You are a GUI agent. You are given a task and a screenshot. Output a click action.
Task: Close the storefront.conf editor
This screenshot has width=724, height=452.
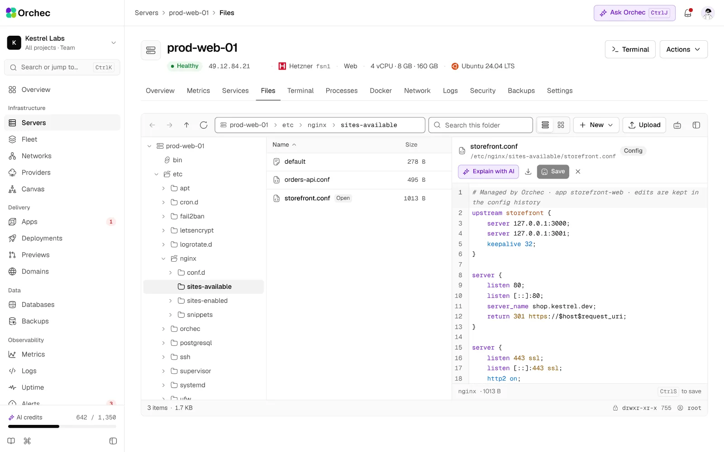coord(578,171)
